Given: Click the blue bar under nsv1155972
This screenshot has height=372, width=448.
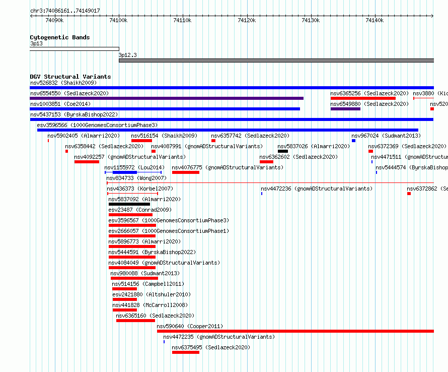Looking at the screenshot, I should (125, 172).
